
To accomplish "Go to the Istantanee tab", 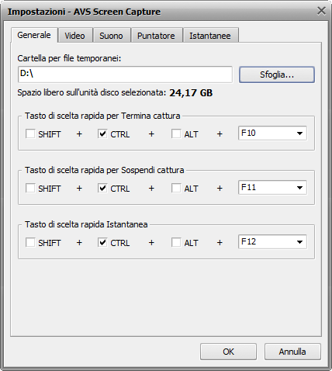I will tap(210, 36).
